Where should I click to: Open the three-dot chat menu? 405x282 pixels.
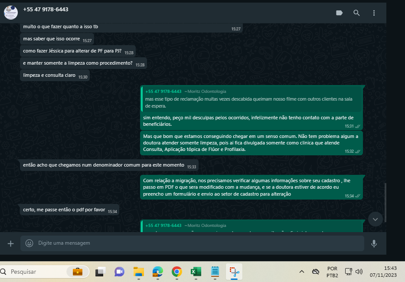tap(374, 13)
